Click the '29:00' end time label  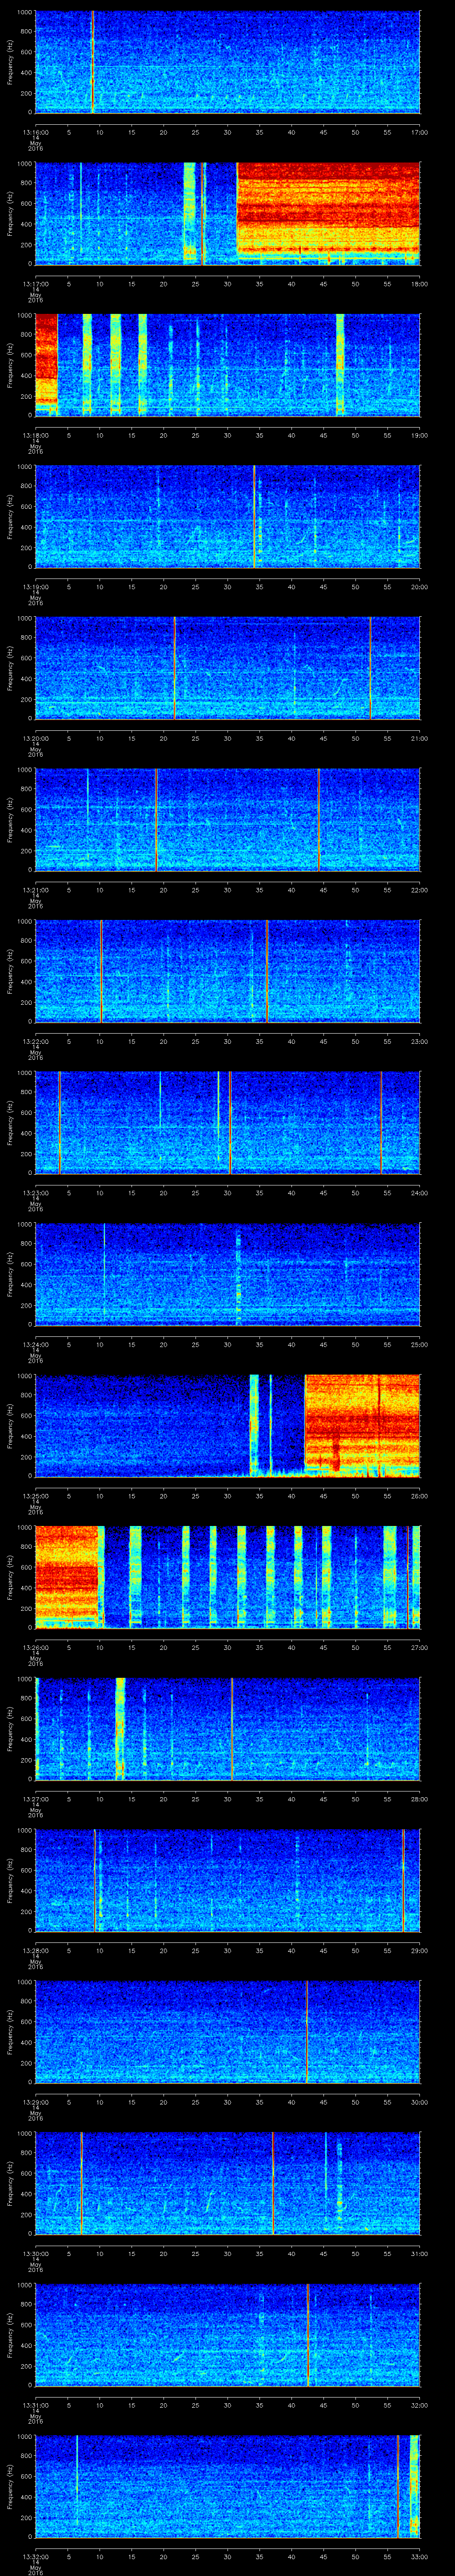(x=419, y=1951)
